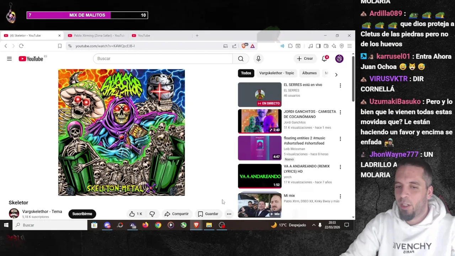Select the Todos filter chip
This screenshot has width=455, height=256.
pos(246,73)
